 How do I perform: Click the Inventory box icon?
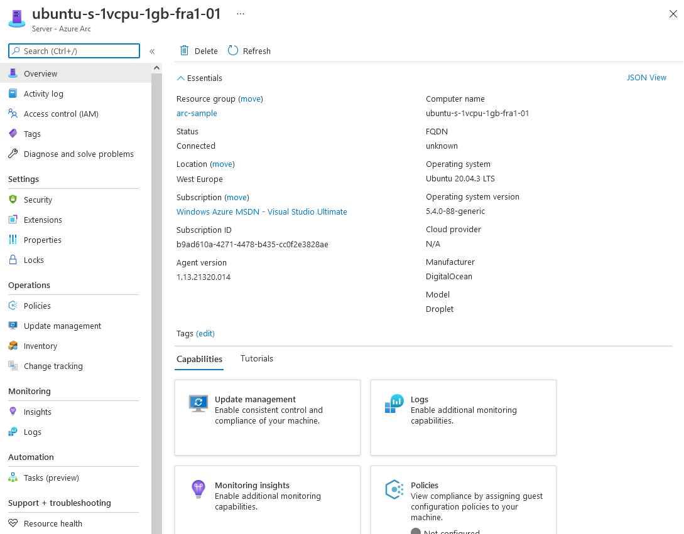pyautogui.click(x=13, y=345)
